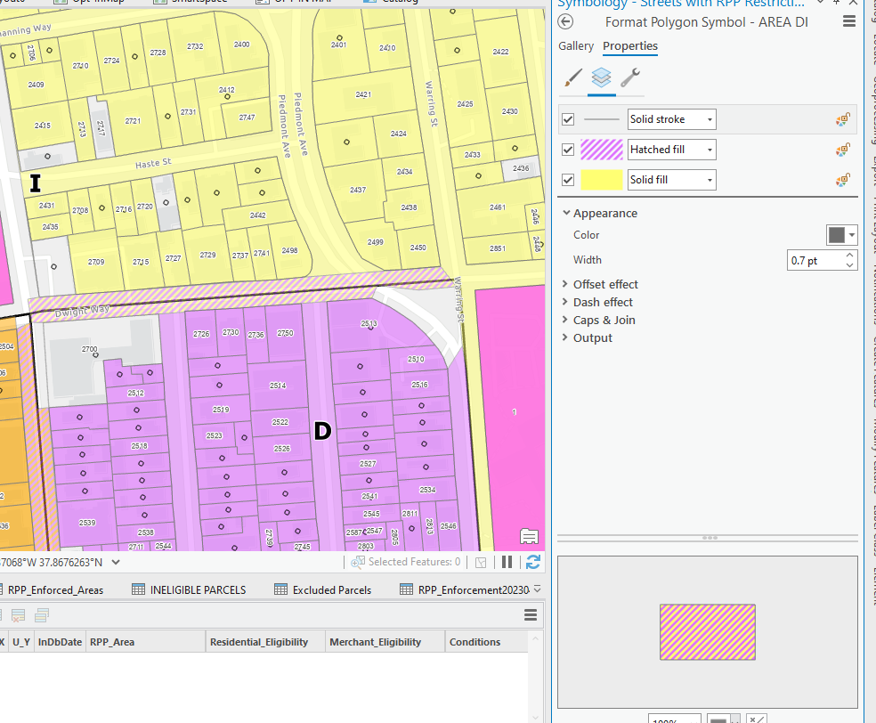Click the 'Dwight Way' street label
Screen dimensions: 876x723
[x=82, y=312]
